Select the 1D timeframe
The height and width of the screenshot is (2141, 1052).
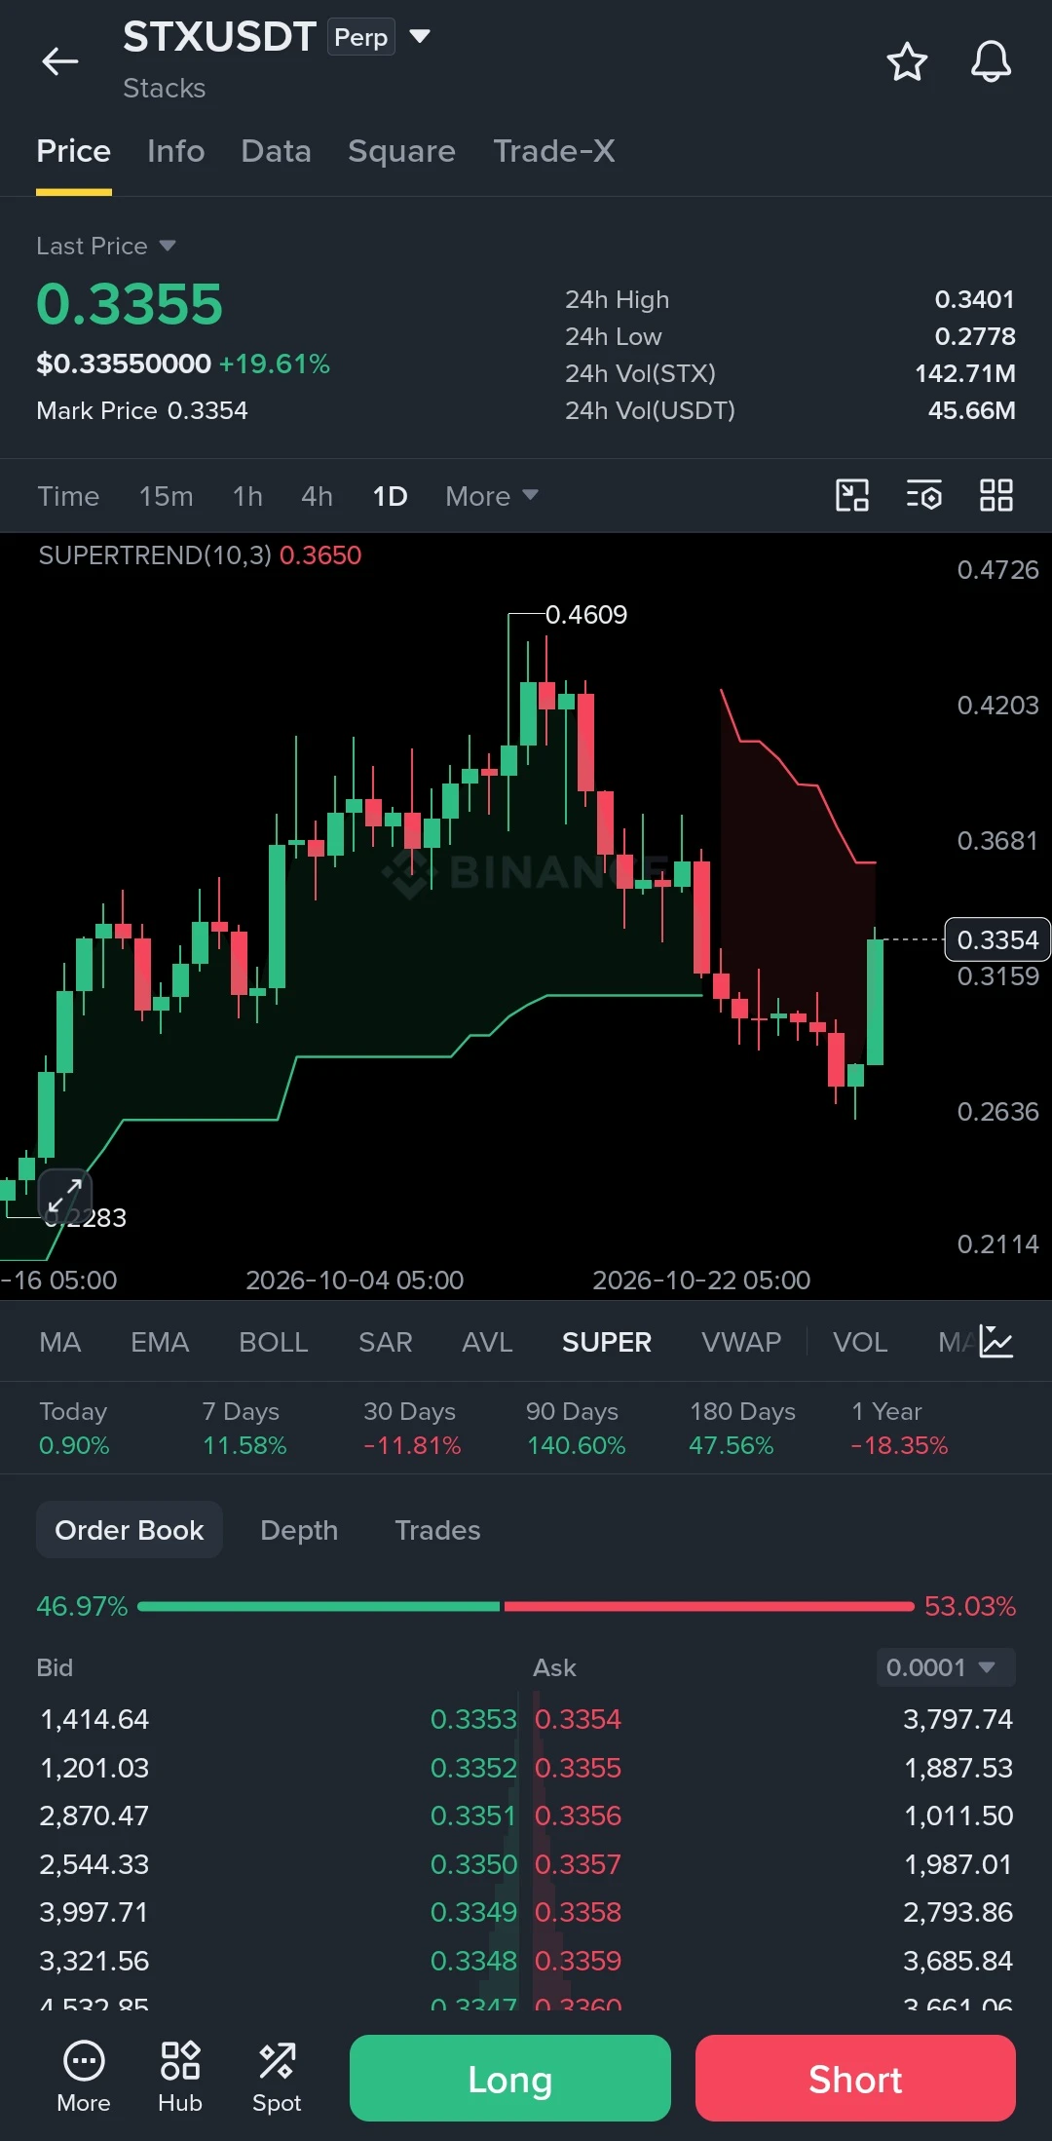(390, 496)
